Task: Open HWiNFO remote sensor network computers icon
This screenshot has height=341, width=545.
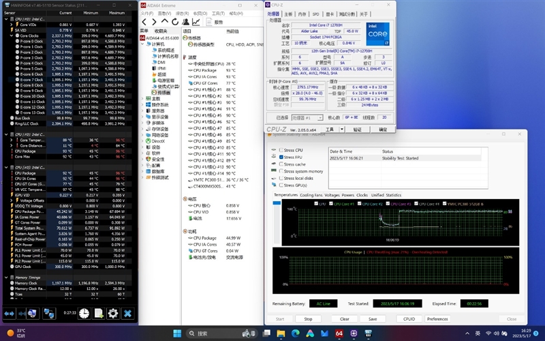Action: 49,314
